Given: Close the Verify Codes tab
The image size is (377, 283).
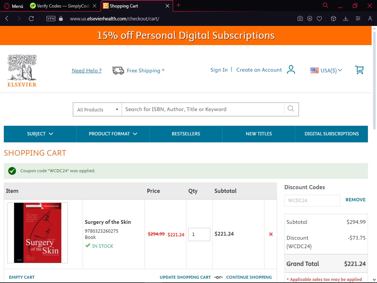Looking at the screenshot, I should pyautogui.click(x=95, y=6).
